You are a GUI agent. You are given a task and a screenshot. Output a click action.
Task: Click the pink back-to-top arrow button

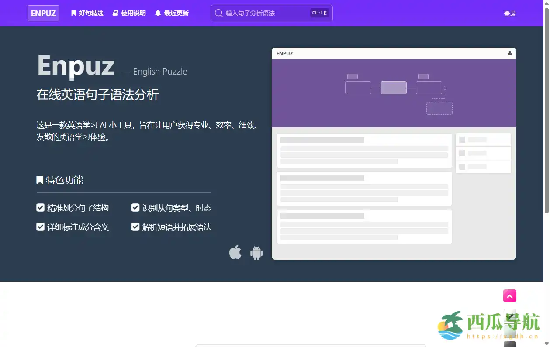(509, 295)
